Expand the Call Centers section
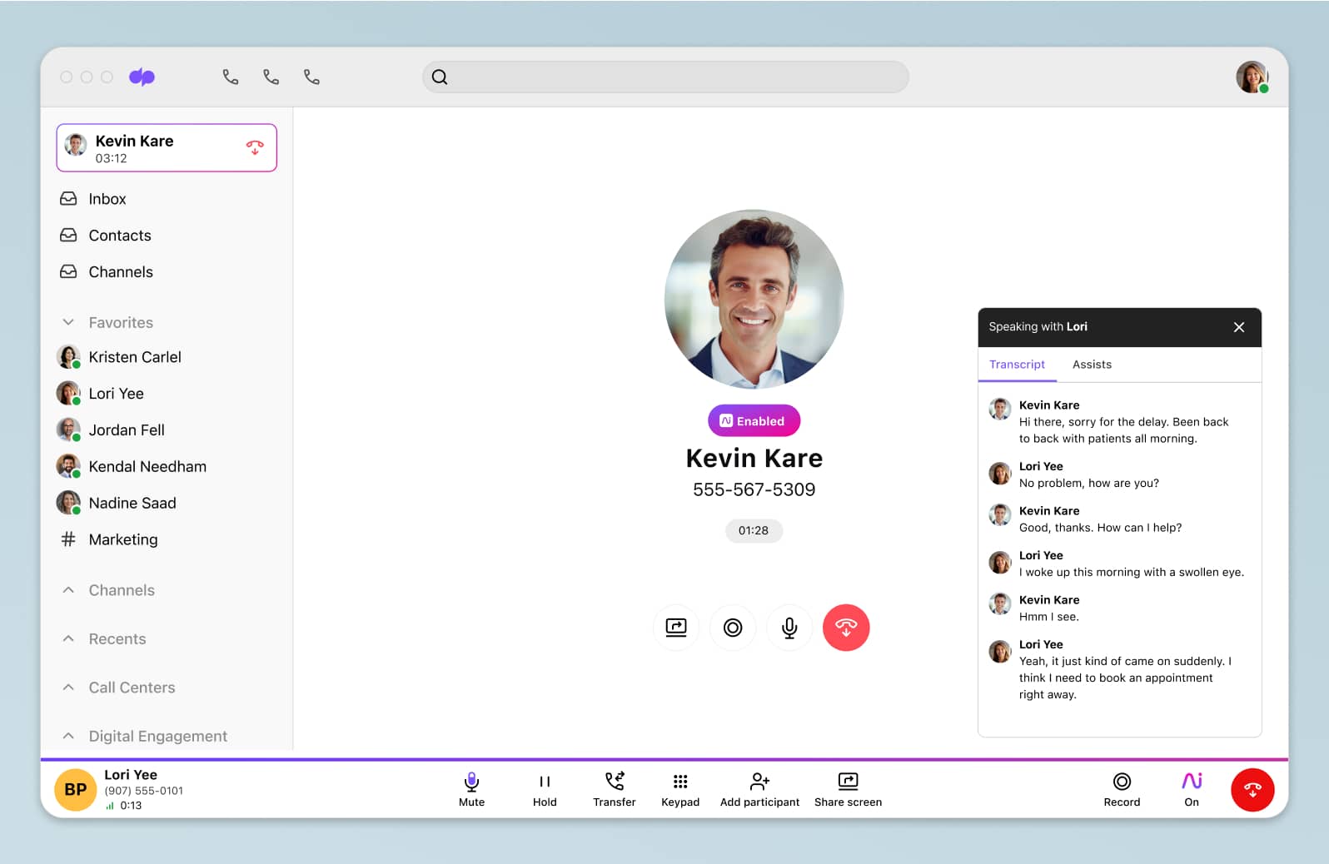Viewport: 1329px width, 864px height. (x=69, y=688)
